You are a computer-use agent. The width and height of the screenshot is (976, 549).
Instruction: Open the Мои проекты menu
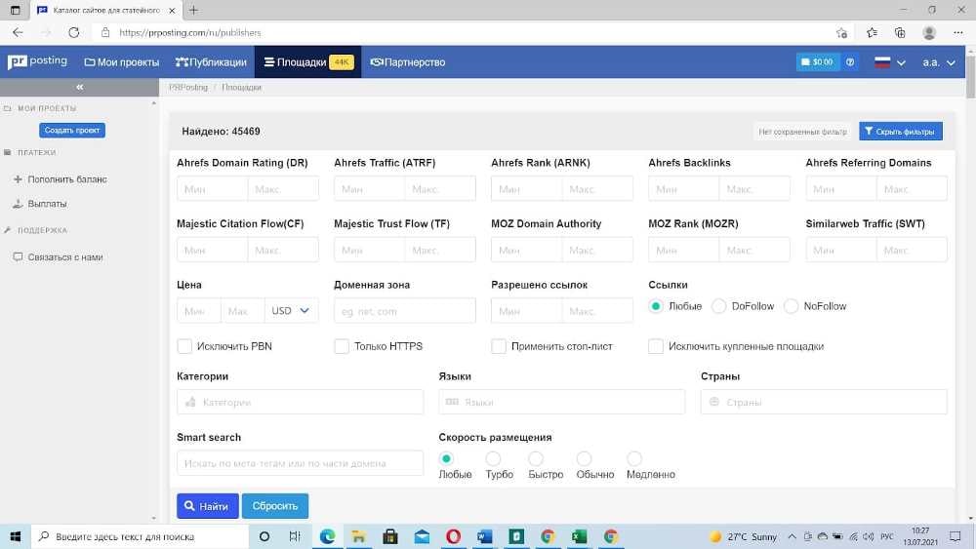[121, 62]
